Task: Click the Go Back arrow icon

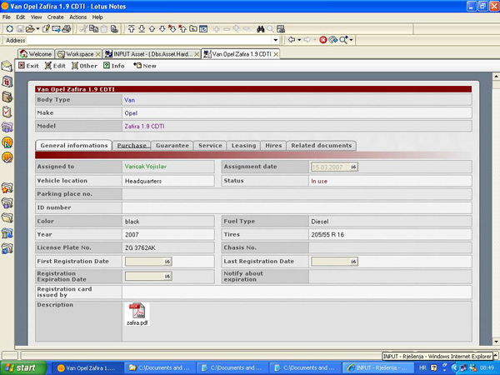Action: (x=291, y=40)
